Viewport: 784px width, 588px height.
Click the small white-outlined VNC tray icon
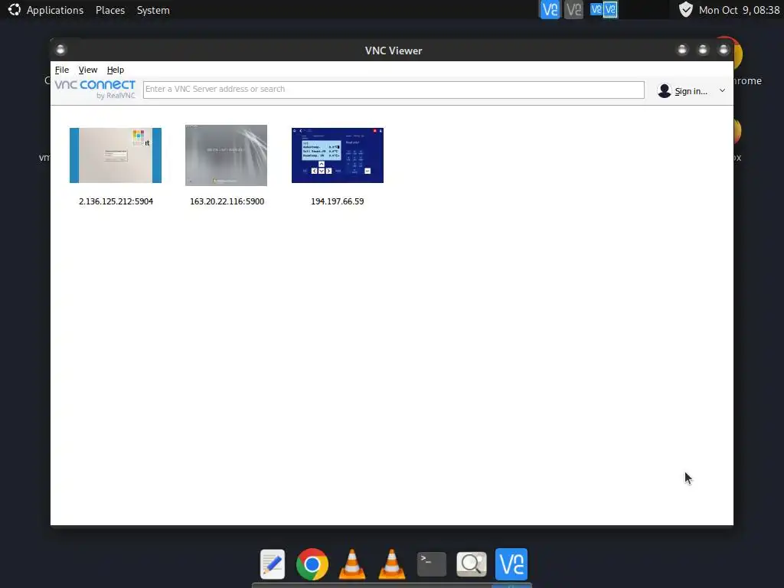tap(610, 9)
